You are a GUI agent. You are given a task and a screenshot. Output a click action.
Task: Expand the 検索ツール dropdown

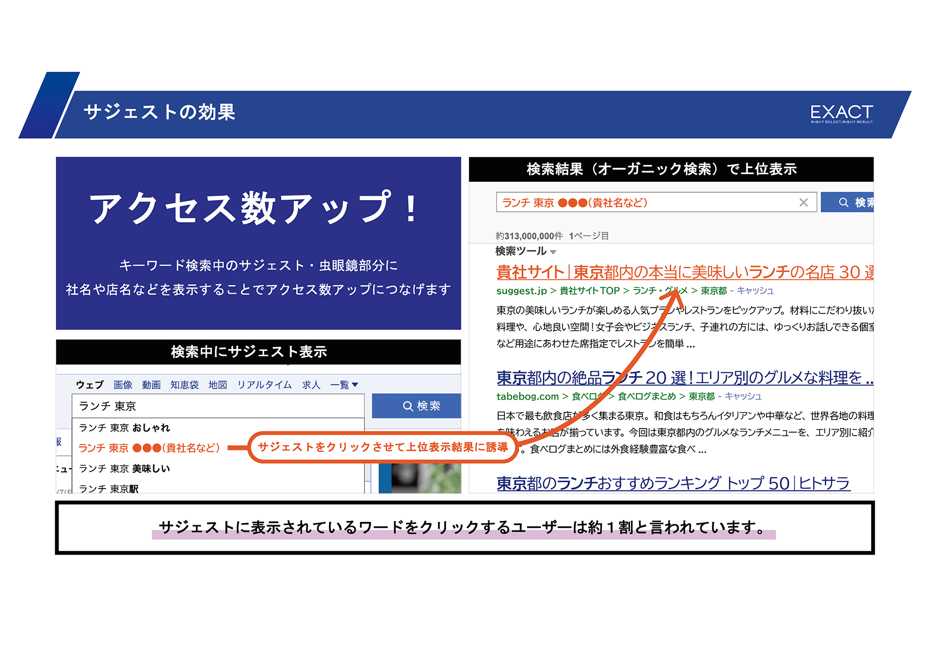click(x=525, y=251)
